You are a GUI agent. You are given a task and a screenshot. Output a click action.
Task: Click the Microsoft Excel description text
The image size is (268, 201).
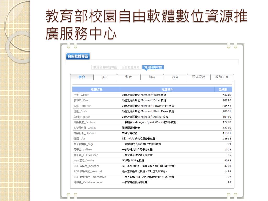pyautogui.click(x=144, y=100)
